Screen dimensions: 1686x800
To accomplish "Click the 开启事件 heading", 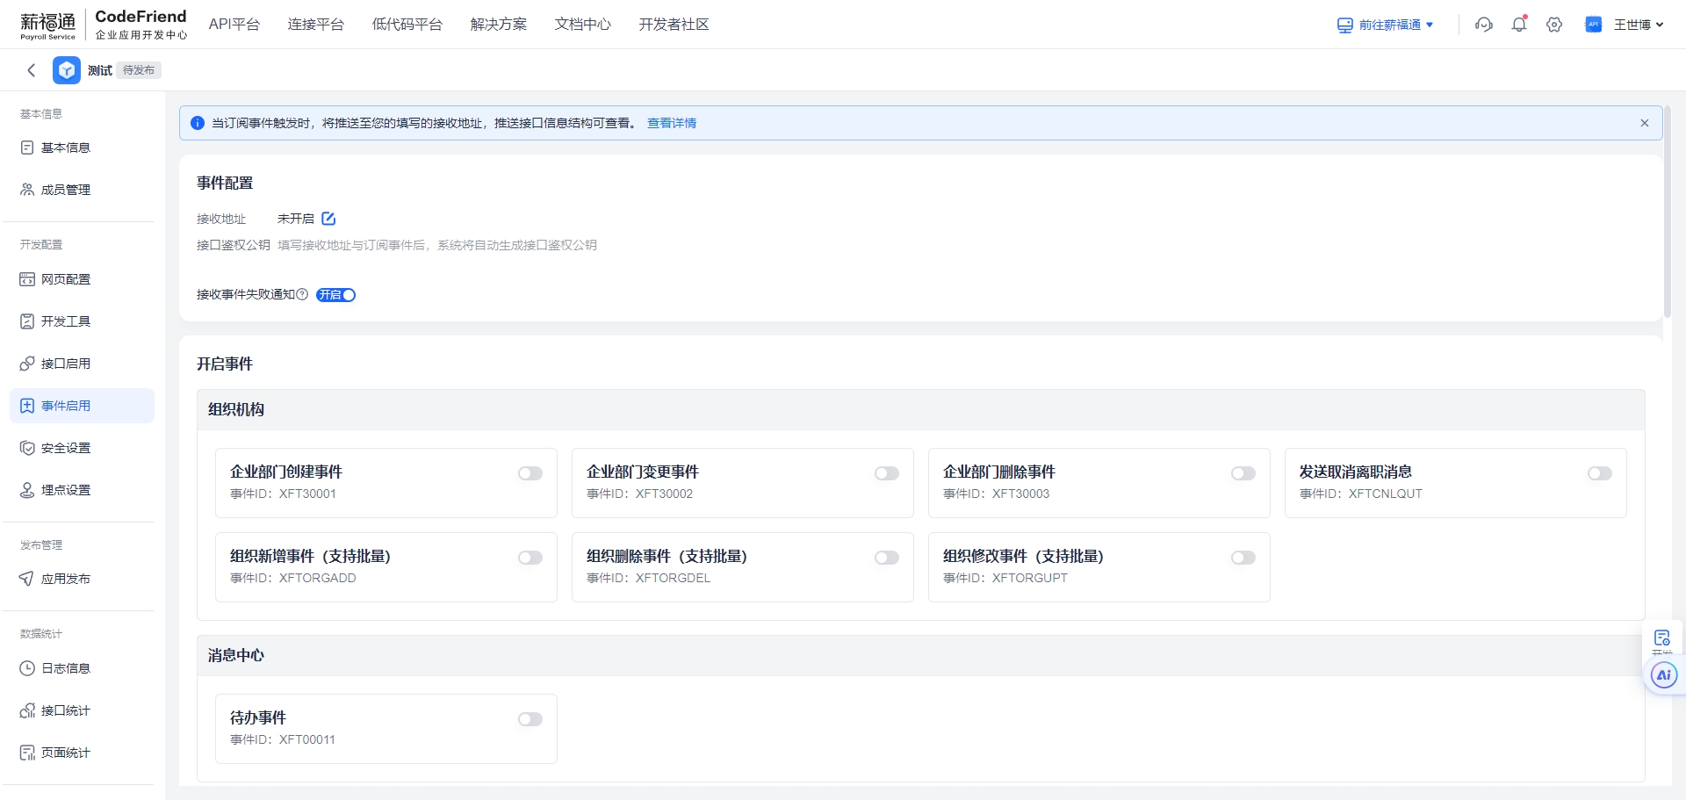I will pos(225,364).
